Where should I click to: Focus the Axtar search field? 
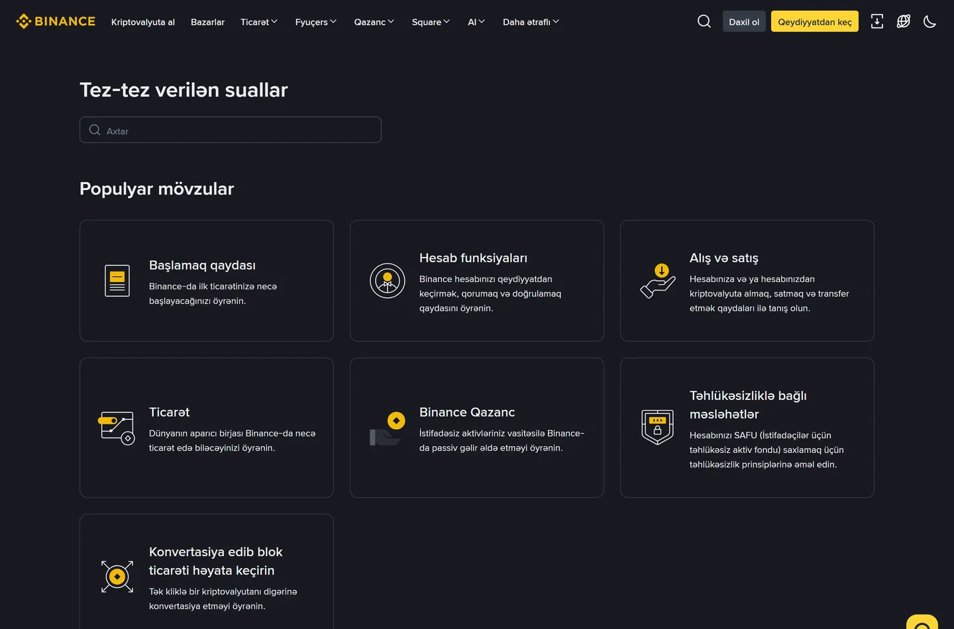point(231,130)
